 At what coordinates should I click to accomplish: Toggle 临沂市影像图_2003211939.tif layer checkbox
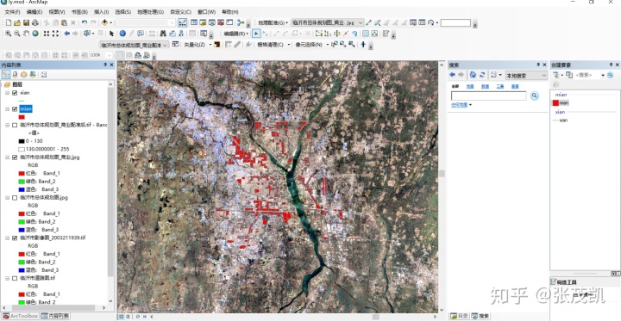pos(15,238)
